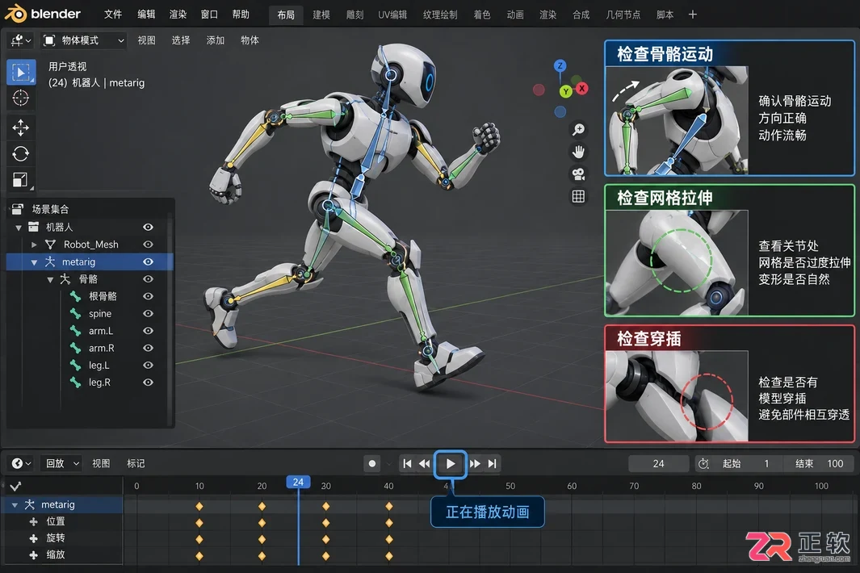Click the bone icon beside leg.R
860x573 pixels.
(x=76, y=383)
